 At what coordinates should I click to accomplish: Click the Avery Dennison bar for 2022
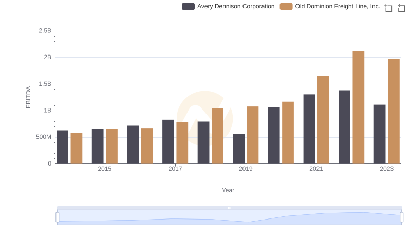[x=344, y=127]
